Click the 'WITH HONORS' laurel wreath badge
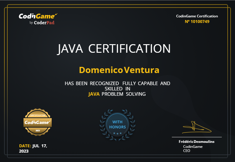The width and height of the screenshot is (235, 162). pos(117,124)
